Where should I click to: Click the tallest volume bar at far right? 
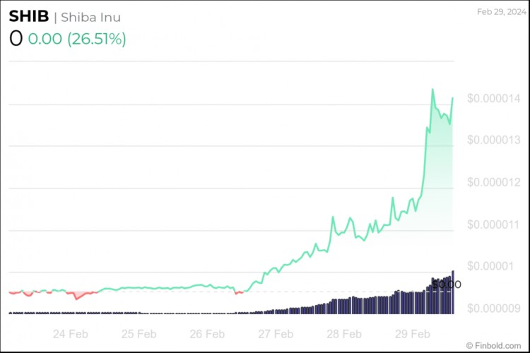[452, 292]
